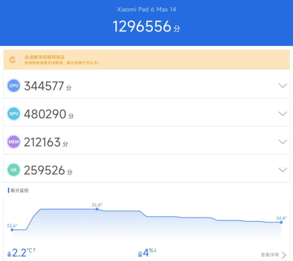This screenshot has height=261, width=293.
Task: Click the 34.4° end point on the chart
Action: pyautogui.click(x=281, y=222)
